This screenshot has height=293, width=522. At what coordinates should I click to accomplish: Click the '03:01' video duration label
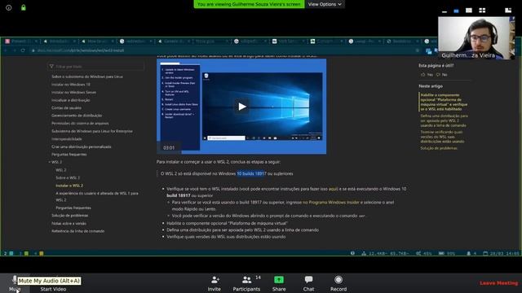(x=169, y=148)
